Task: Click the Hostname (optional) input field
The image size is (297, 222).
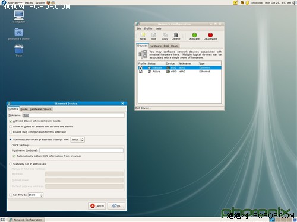Action: point(81,150)
